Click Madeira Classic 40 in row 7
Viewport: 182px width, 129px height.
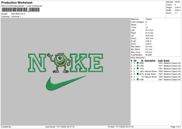172,79
